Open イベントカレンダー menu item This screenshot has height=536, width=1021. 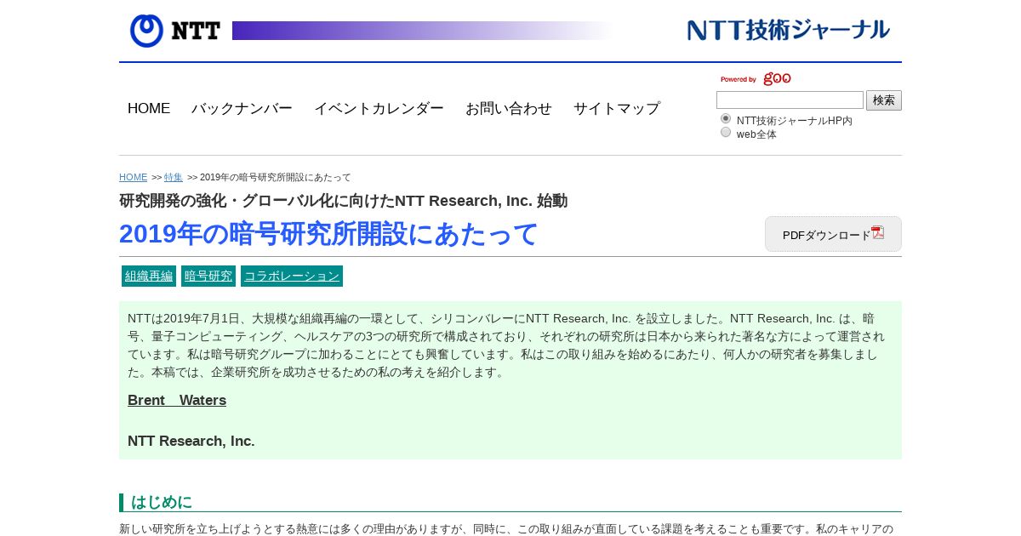point(379,109)
